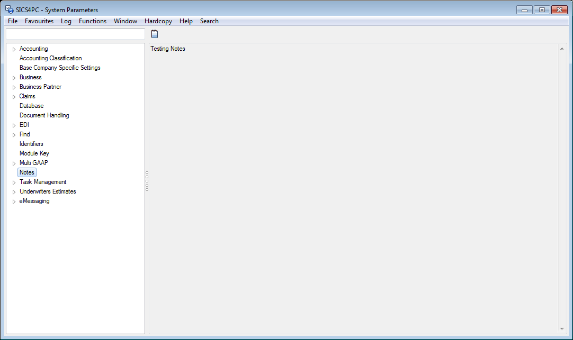Expand the Claims tree node
Screen dimensions: 573x340
coord(14,97)
